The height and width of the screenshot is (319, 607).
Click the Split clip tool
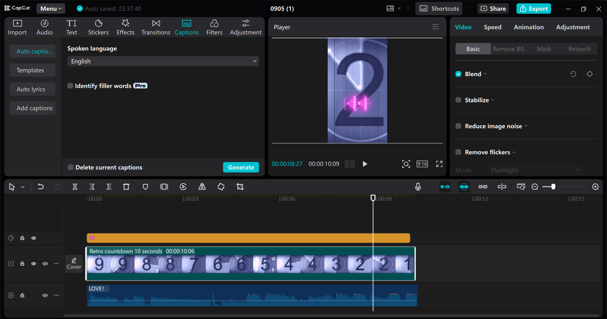75,187
